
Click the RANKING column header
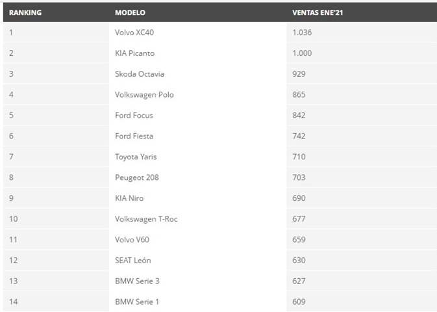click(x=25, y=12)
